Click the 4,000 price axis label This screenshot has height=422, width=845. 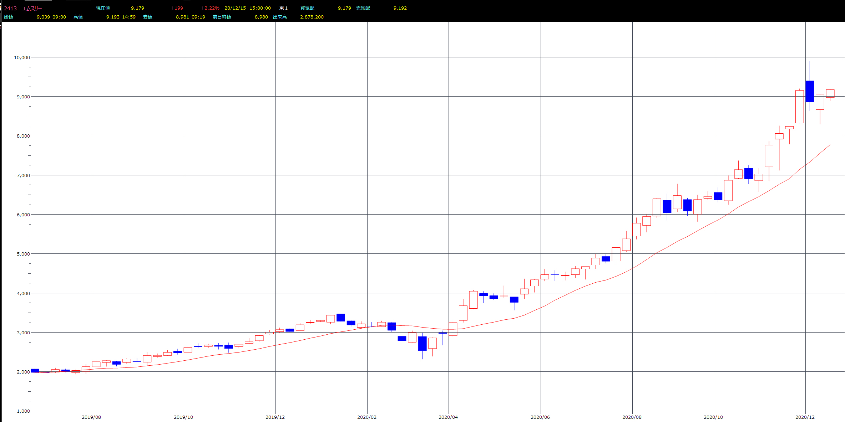(x=23, y=293)
